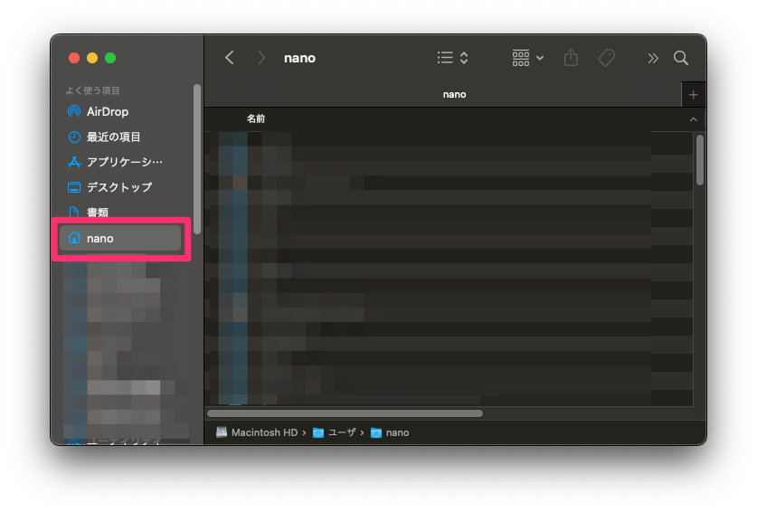Click Macintosh HD in path bar
The height and width of the screenshot is (512, 757).
(264, 432)
